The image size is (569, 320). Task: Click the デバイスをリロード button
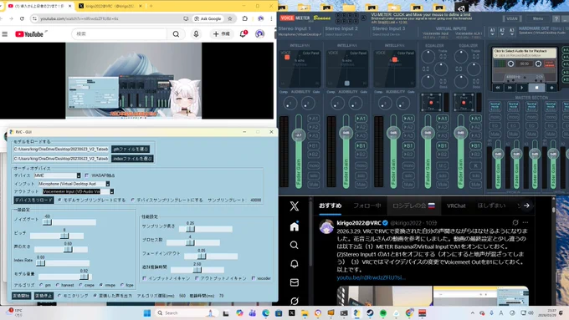(33, 200)
